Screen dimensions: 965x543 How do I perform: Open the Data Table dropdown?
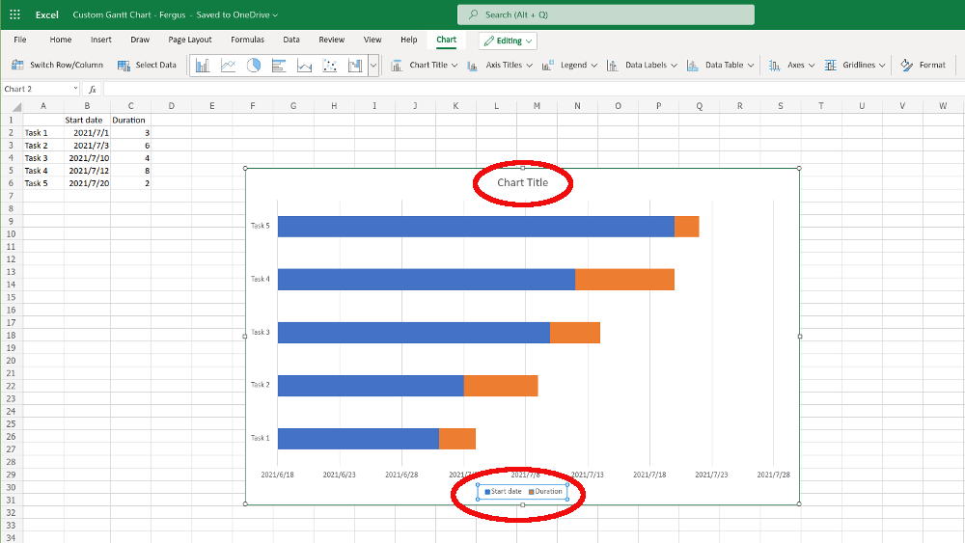[720, 65]
